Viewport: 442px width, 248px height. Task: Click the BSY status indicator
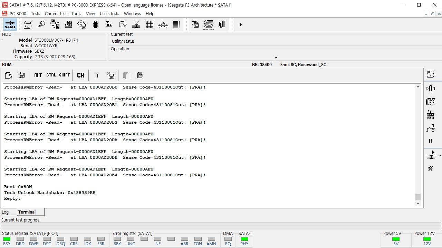click(7, 239)
